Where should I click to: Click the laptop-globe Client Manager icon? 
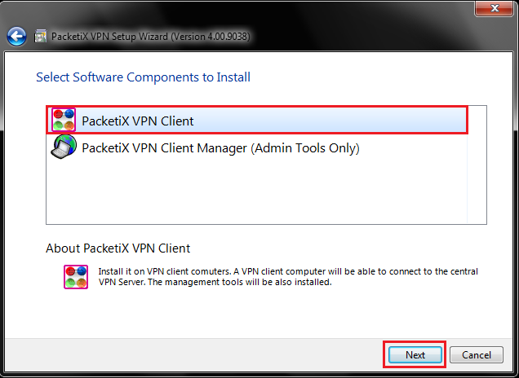point(64,147)
